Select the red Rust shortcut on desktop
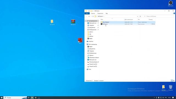 pos(80,41)
